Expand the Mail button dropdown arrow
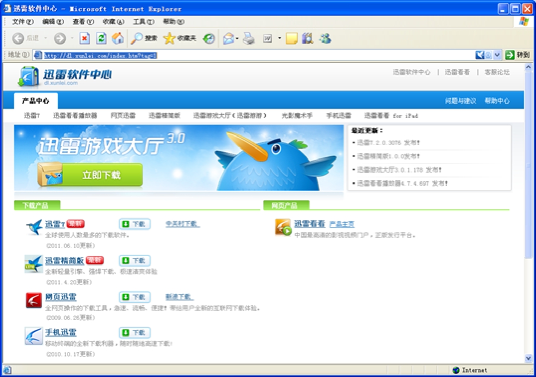536x377 pixels. (237, 38)
